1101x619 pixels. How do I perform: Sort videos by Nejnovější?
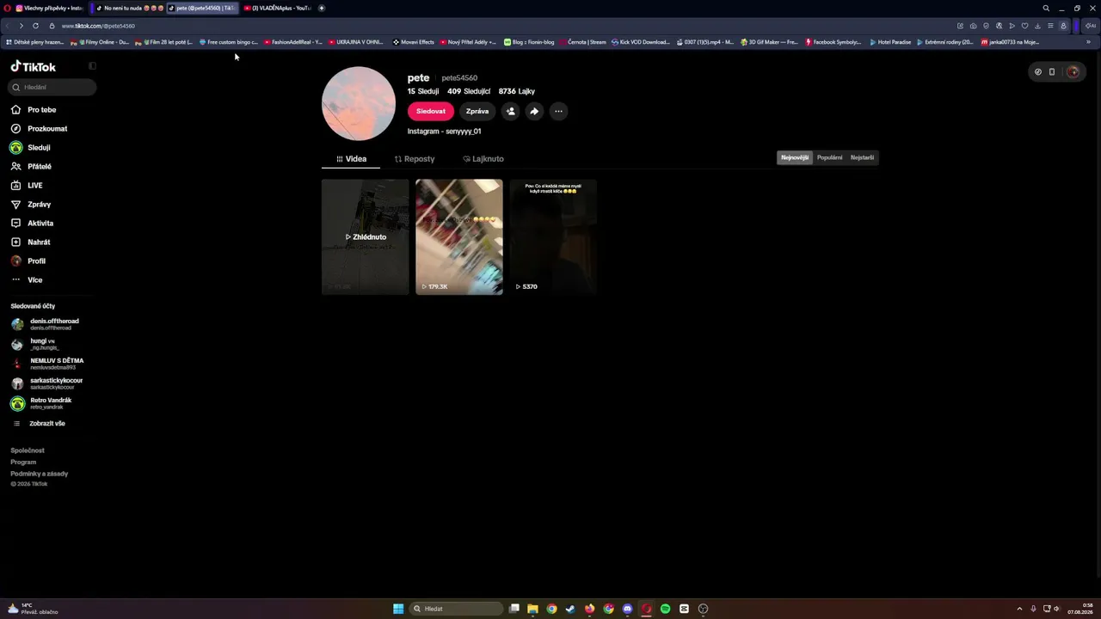tap(795, 157)
